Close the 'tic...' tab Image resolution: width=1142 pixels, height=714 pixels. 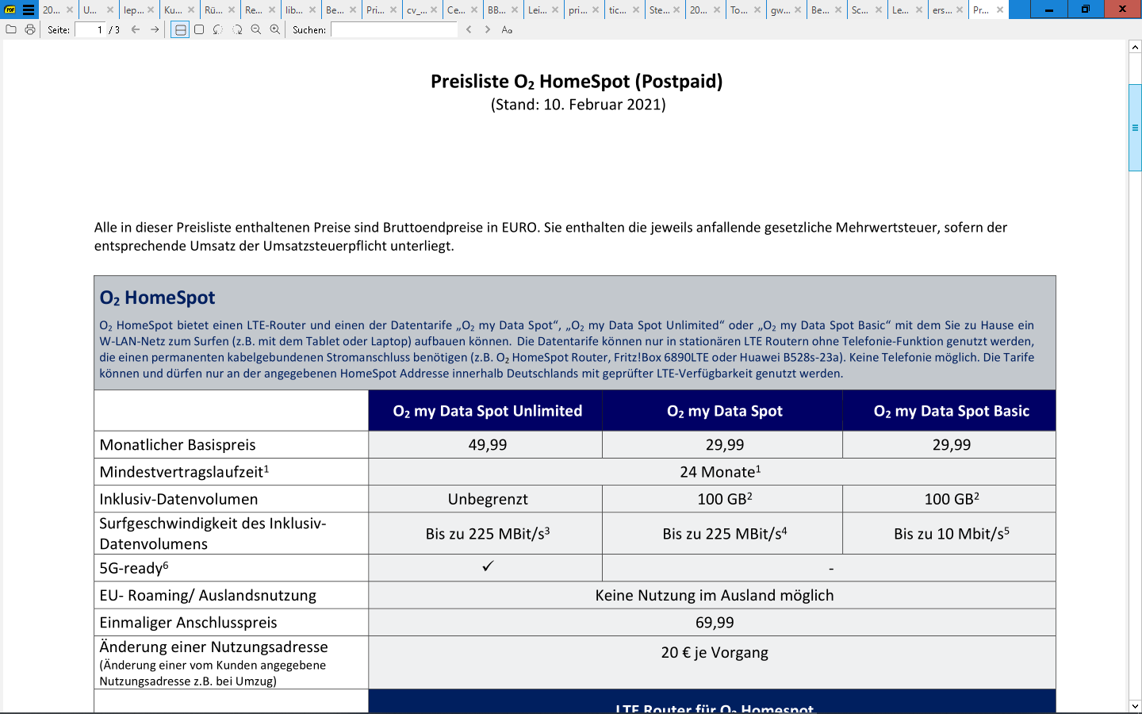pos(636,10)
